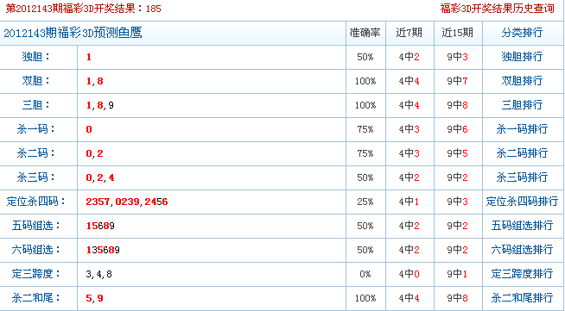Click the 近15期 column header
Screen dimensions: 565x311
point(457,33)
